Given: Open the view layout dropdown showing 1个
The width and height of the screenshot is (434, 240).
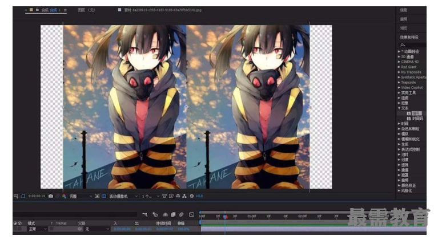Looking at the screenshot, I should tap(151, 196).
